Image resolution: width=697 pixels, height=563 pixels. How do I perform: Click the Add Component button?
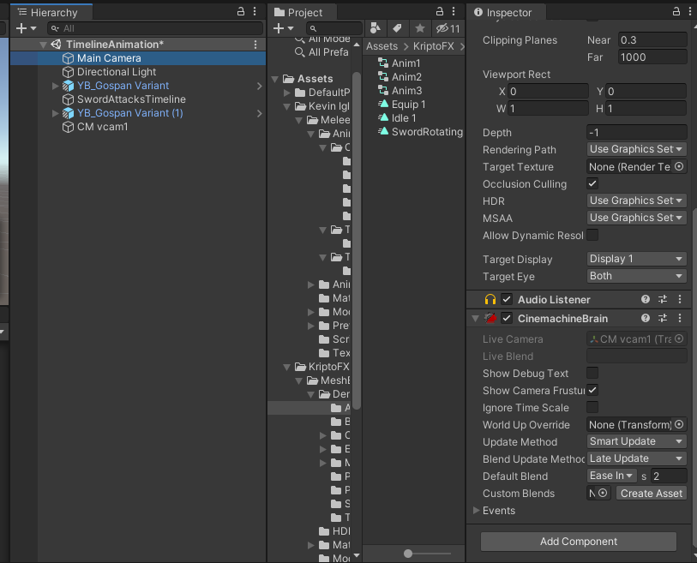pos(579,542)
